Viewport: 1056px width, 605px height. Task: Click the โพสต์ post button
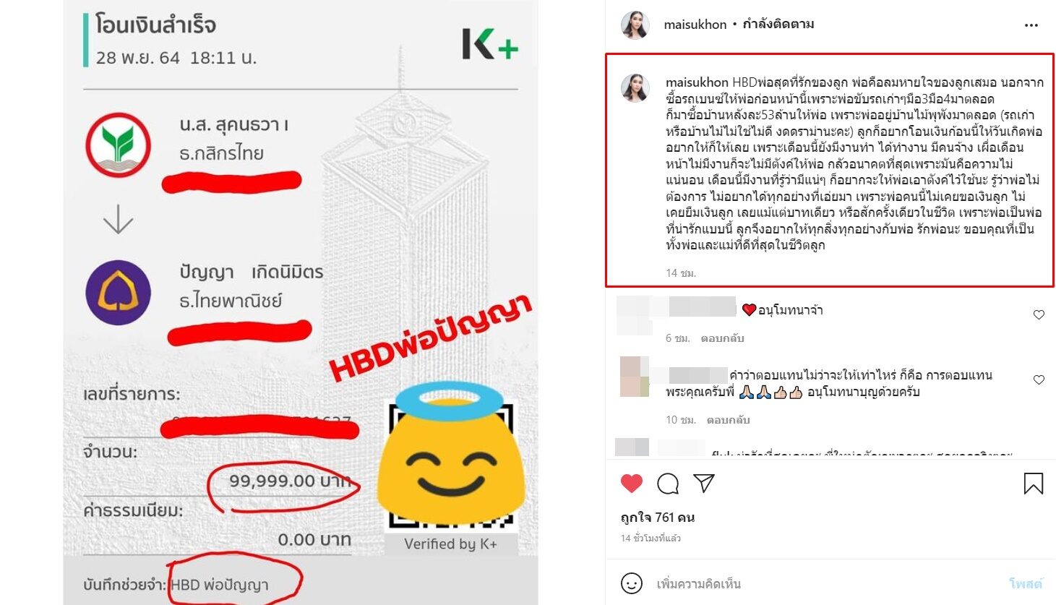coord(1026,583)
